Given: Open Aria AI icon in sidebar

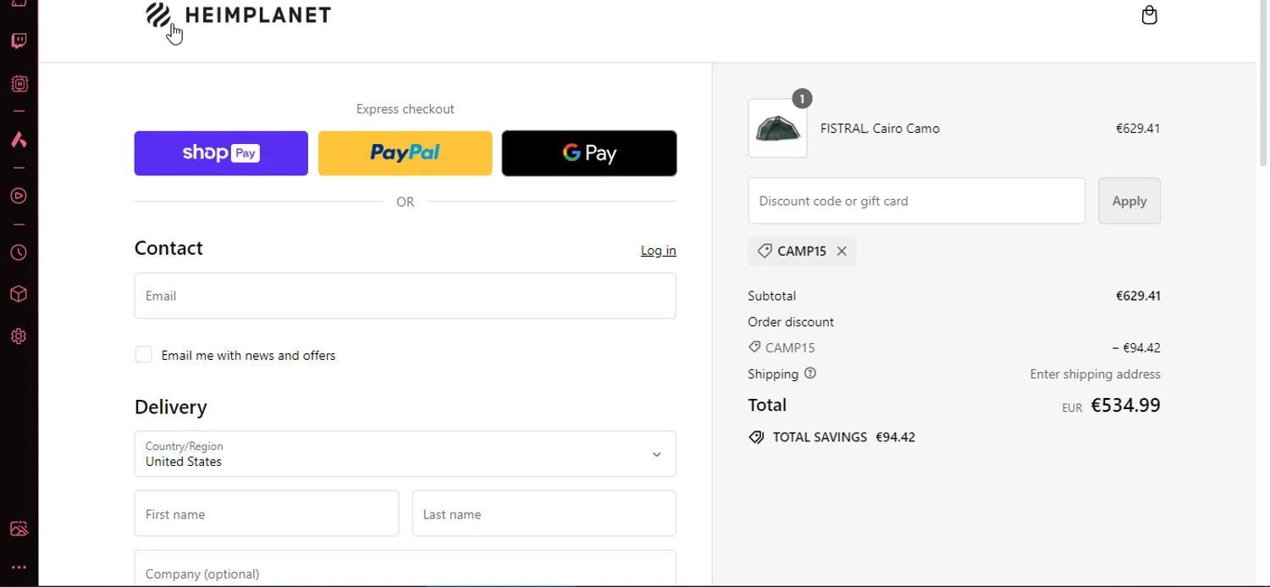Looking at the screenshot, I should coord(19,140).
